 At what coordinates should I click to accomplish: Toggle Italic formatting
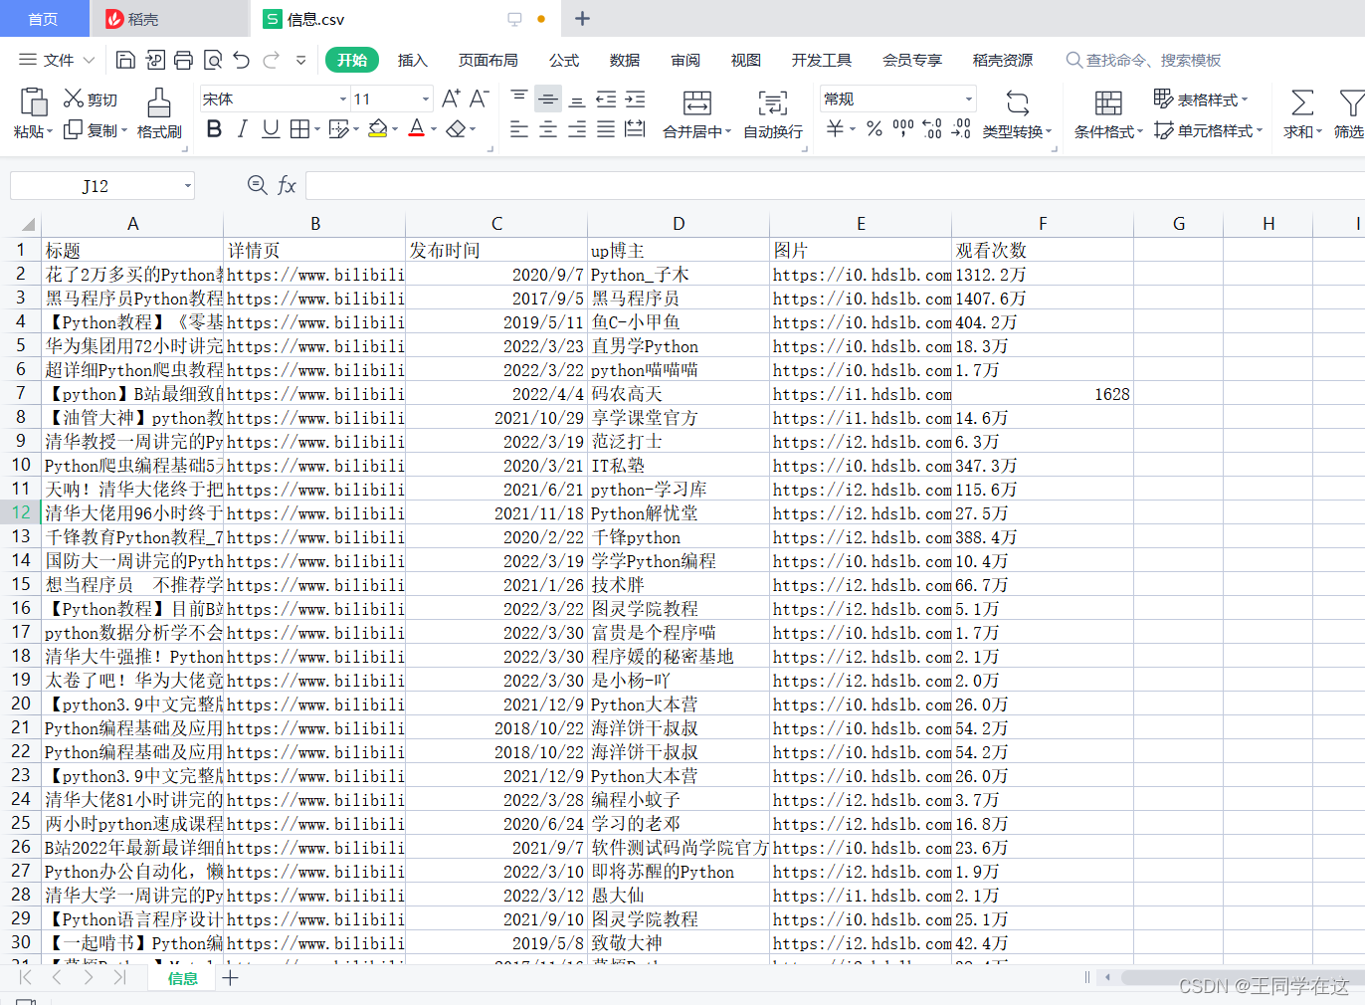point(242,129)
